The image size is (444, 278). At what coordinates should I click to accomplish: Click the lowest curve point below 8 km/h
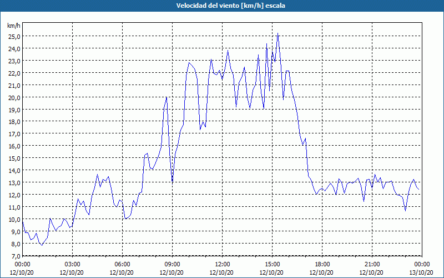(42, 245)
